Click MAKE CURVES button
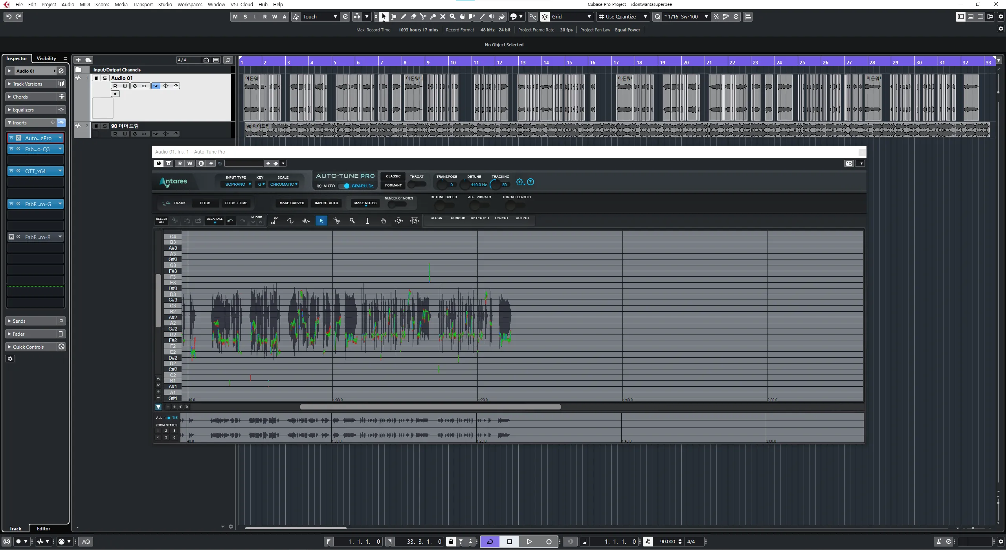Viewport: 1006px width, 550px height. click(292, 203)
